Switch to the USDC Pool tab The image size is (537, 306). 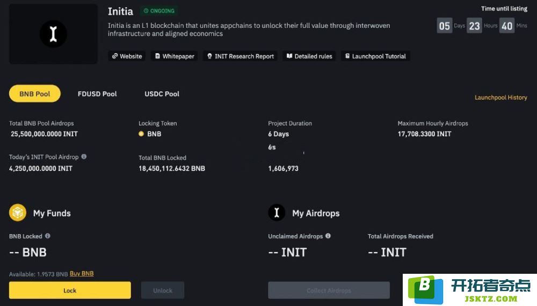pyautogui.click(x=162, y=94)
